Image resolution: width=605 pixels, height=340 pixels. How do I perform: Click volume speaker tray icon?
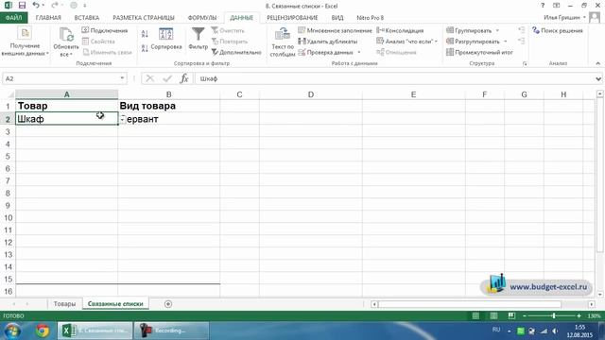[555, 331]
